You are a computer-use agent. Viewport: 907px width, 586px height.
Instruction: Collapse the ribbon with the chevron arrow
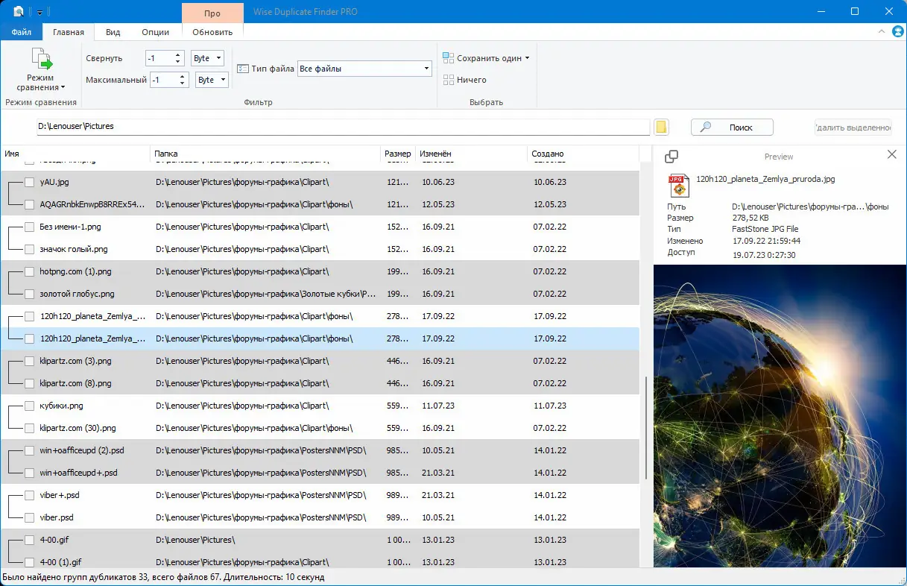tap(882, 32)
